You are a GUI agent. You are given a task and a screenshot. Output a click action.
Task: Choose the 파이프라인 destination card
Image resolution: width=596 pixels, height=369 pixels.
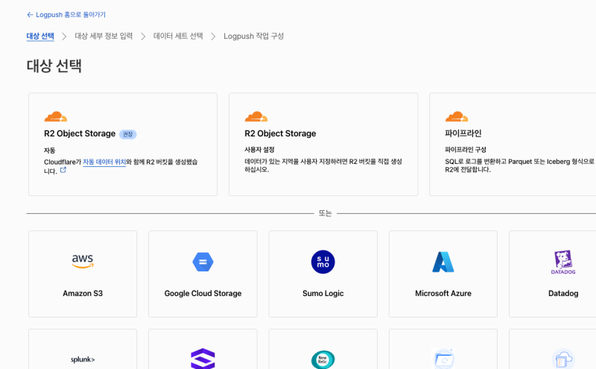pyautogui.click(x=513, y=144)
